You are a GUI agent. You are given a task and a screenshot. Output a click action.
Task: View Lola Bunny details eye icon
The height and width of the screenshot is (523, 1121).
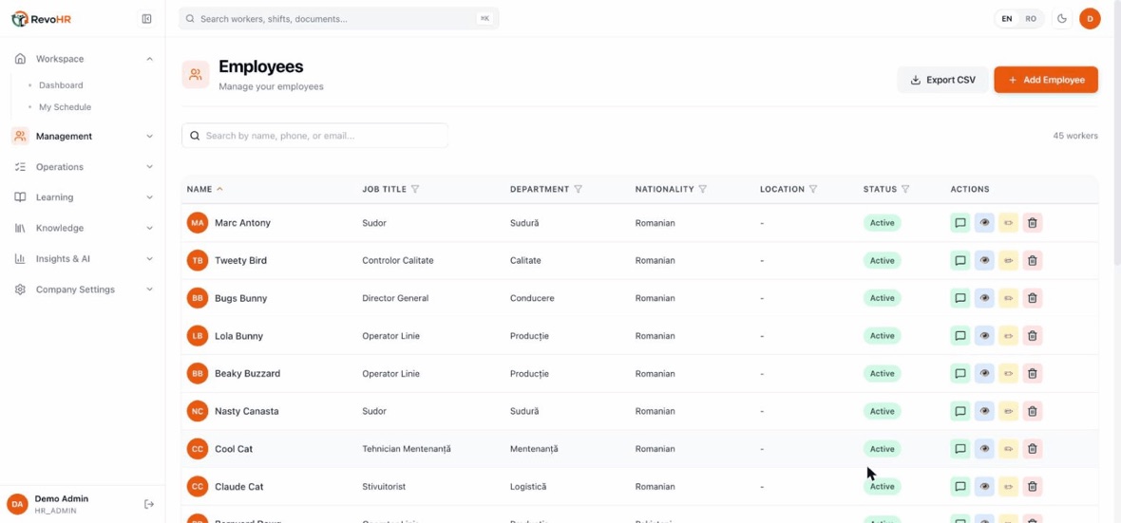pyautogui.click(x=984, y=336)
